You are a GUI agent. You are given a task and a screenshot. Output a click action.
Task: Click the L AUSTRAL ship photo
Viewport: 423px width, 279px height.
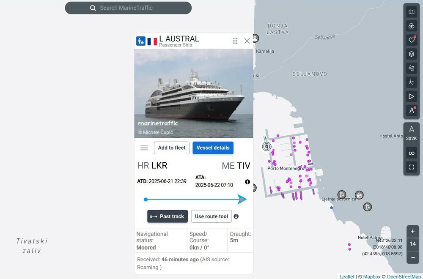194,93
